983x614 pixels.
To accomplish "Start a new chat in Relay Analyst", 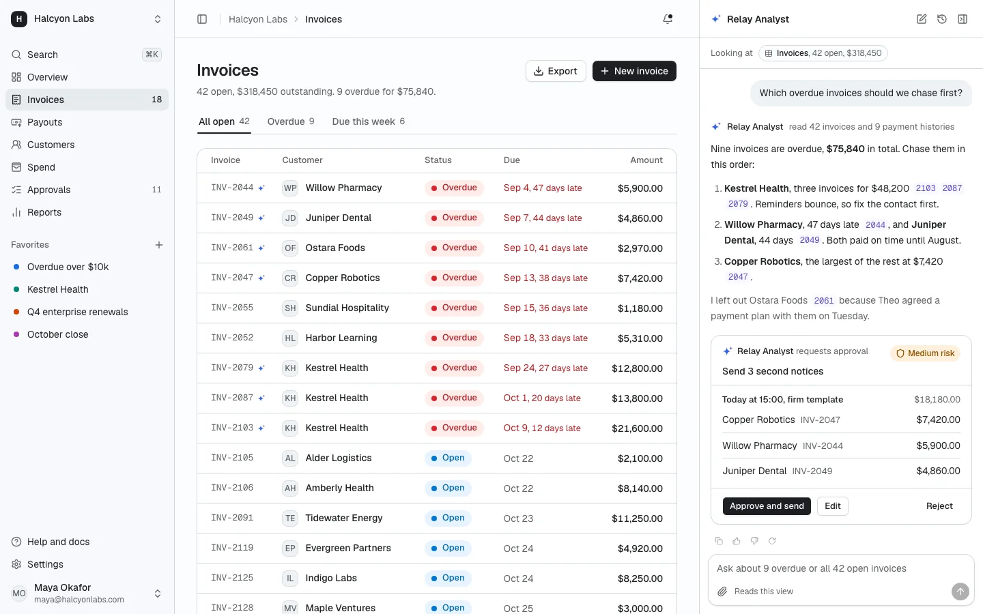I will coord(922,19).
